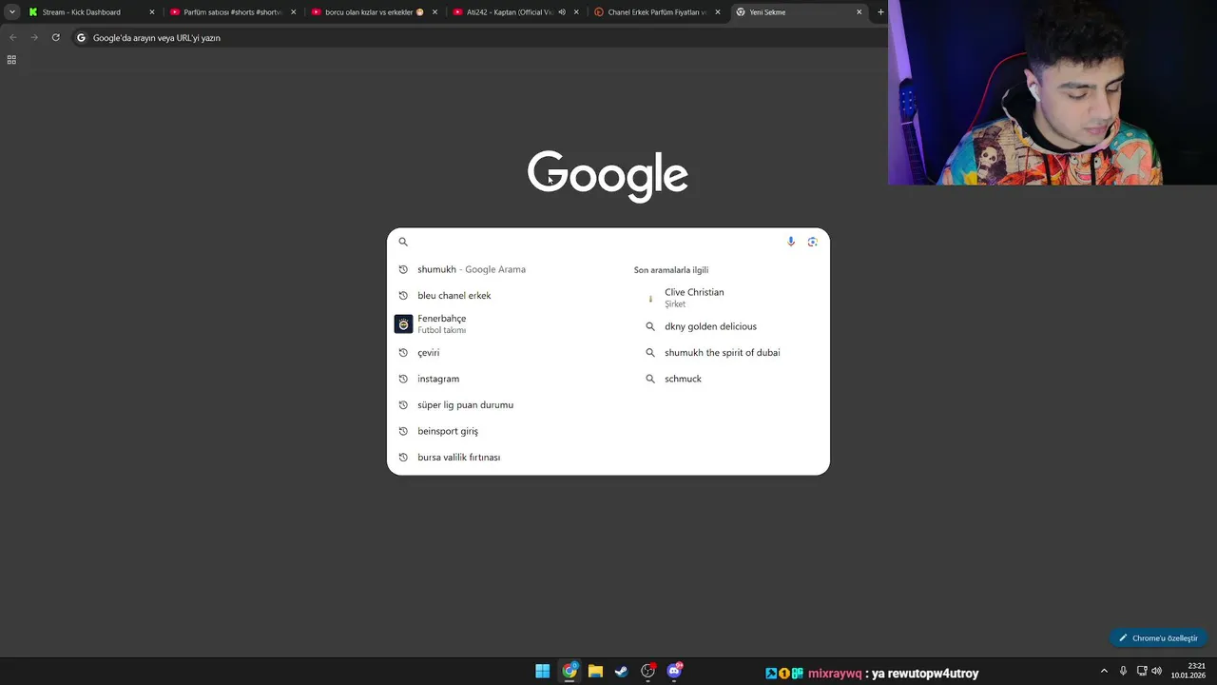Click Chrome icon in taskbar
Image resolution: width=1217 pixels, height=685 pixels.
tap(569, 672)
